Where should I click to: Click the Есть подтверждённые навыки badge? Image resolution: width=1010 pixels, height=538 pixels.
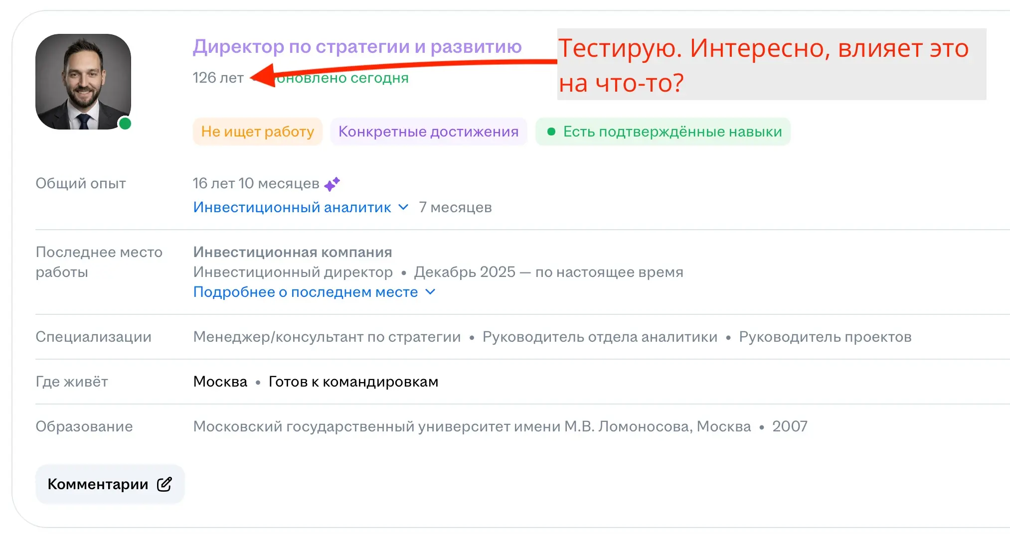coord(663,132)
